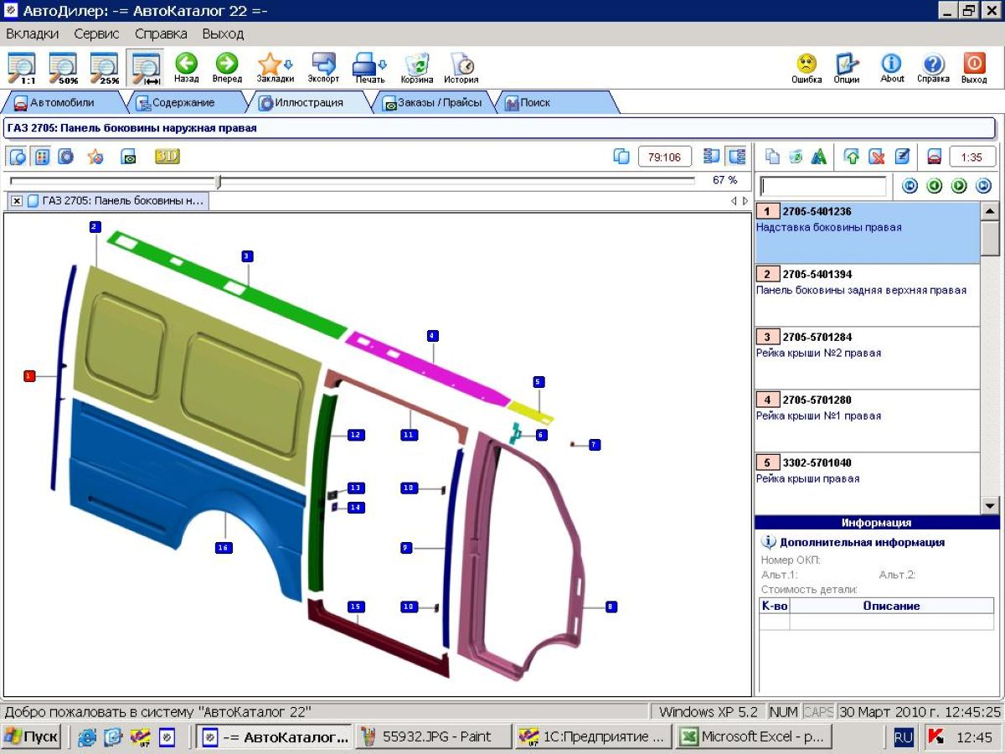Open the Вкладки menu
The image size is (1005, 754).
33,34
